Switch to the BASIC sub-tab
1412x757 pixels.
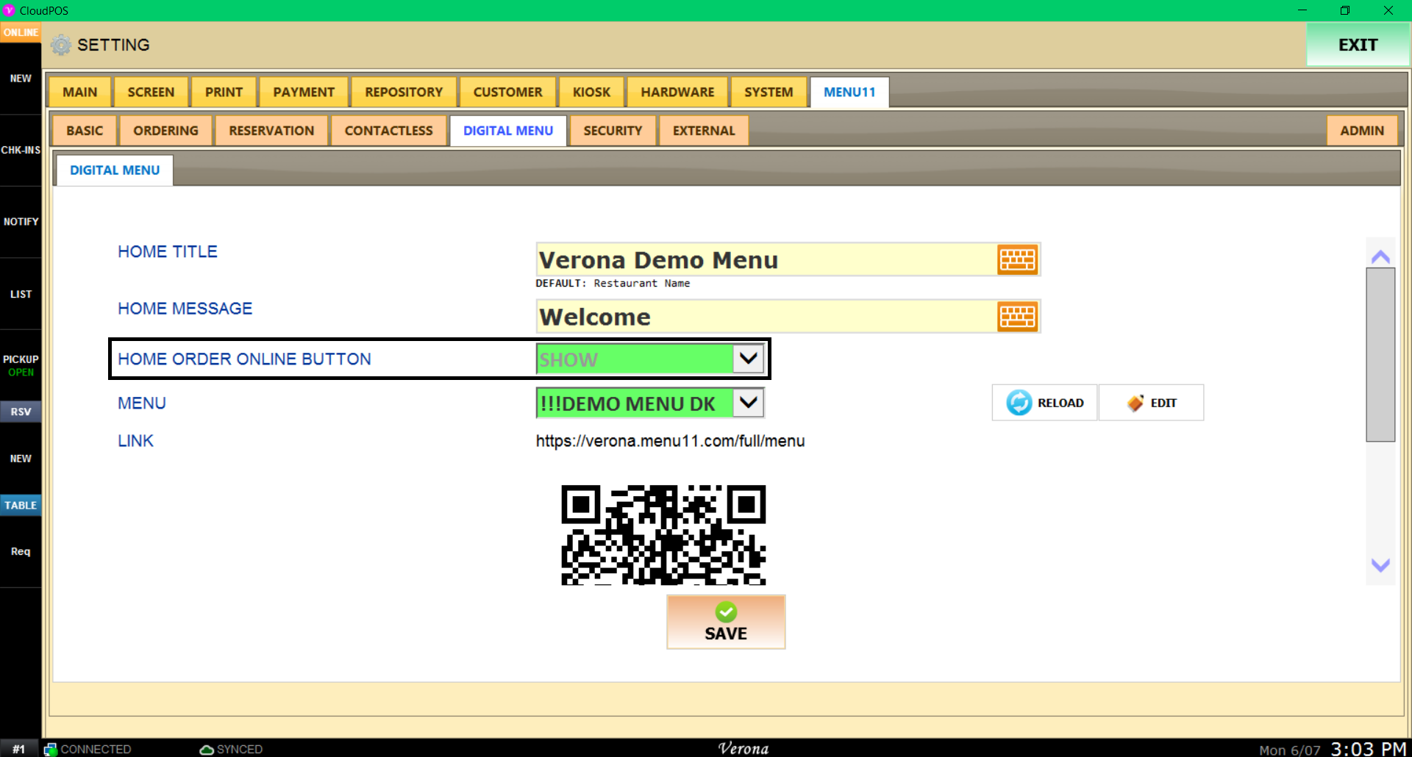[x=85, y=131]
